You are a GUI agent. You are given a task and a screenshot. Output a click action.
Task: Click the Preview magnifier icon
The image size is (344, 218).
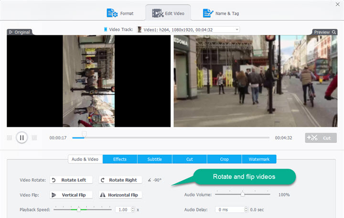[334, 32]
